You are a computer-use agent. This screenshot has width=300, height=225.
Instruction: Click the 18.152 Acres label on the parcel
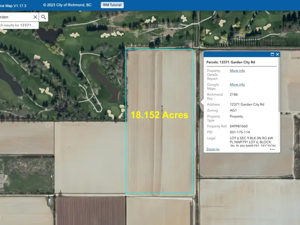click(159, 115)
